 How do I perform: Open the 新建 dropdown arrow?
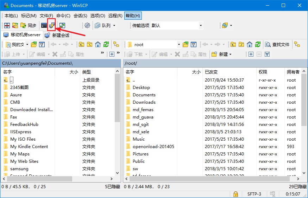(231, 55)
